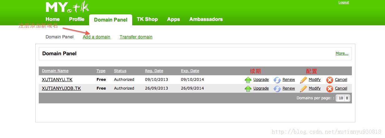Click the green Upgrade arrow icon for XUTIANYUJOB.TK

248,89
